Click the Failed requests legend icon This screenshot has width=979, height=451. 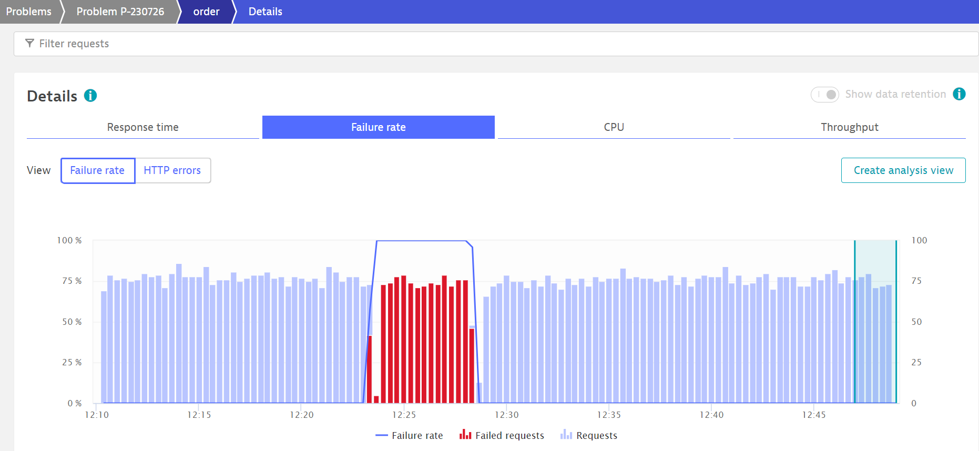coord(465,435)
